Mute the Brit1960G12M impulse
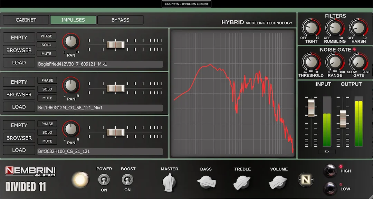The width and height of the screenshot is (373, 199). [47, 98]
